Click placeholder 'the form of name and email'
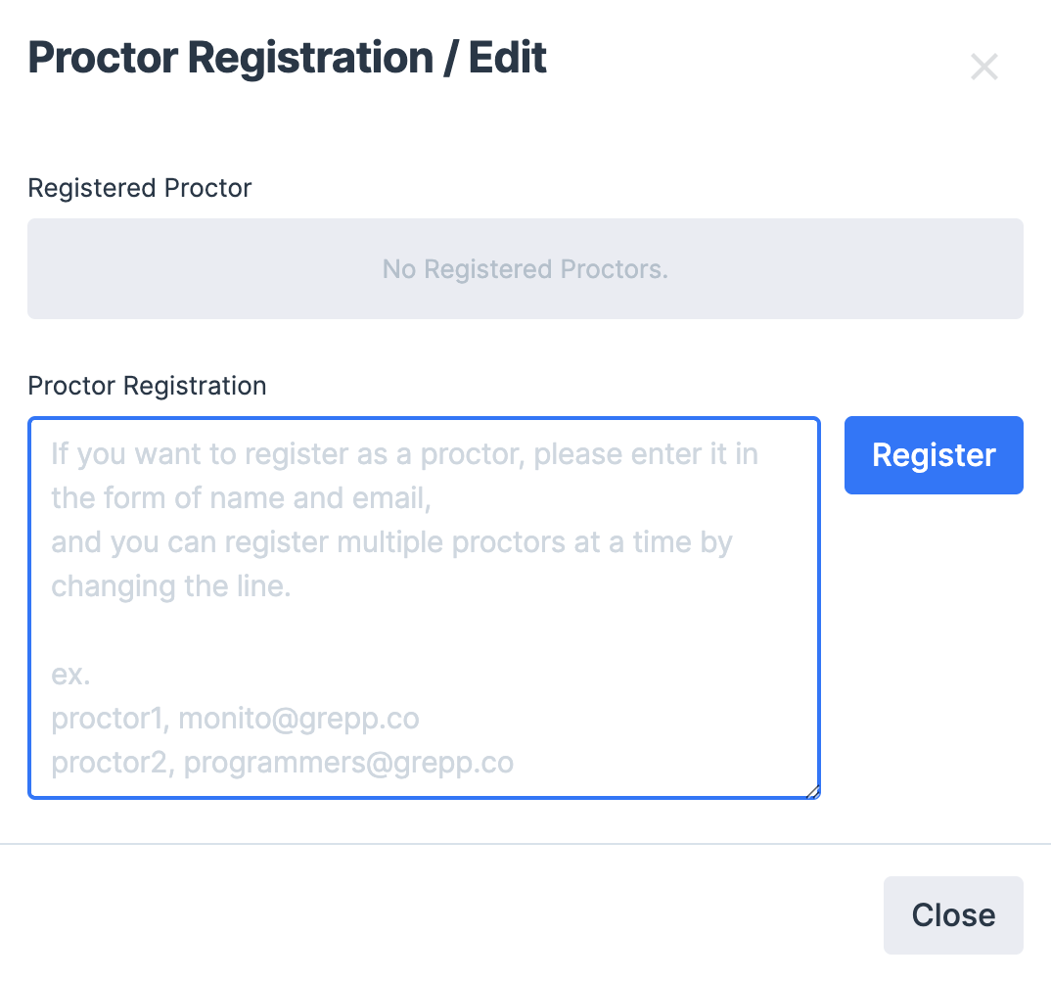Screen dimensions: 1051x981 click(241, 498)
